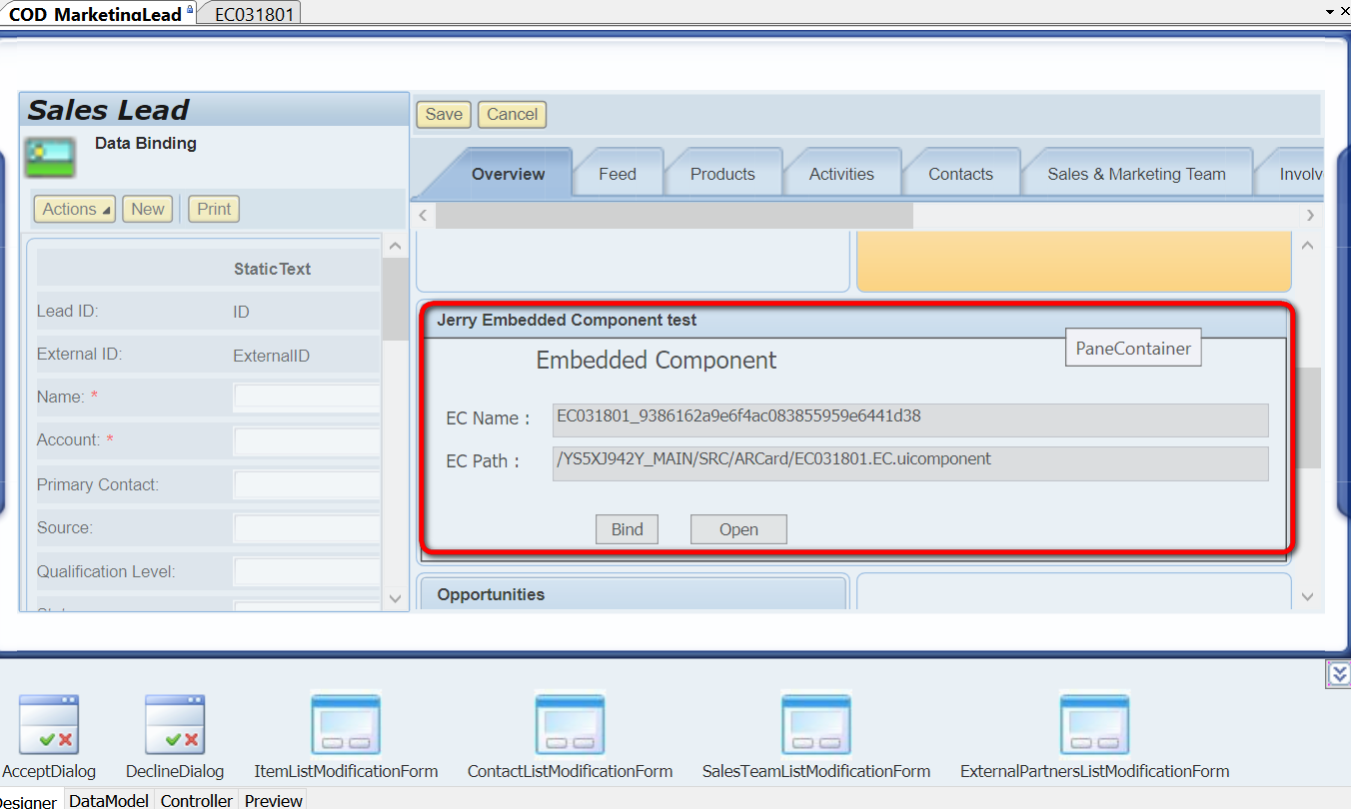Click the PaneContainer tooltip label
This screenshot has width=1351, height=809.
pyautogui.click(x=1133, y=349)
